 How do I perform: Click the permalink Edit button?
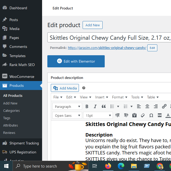coord(152,48)
